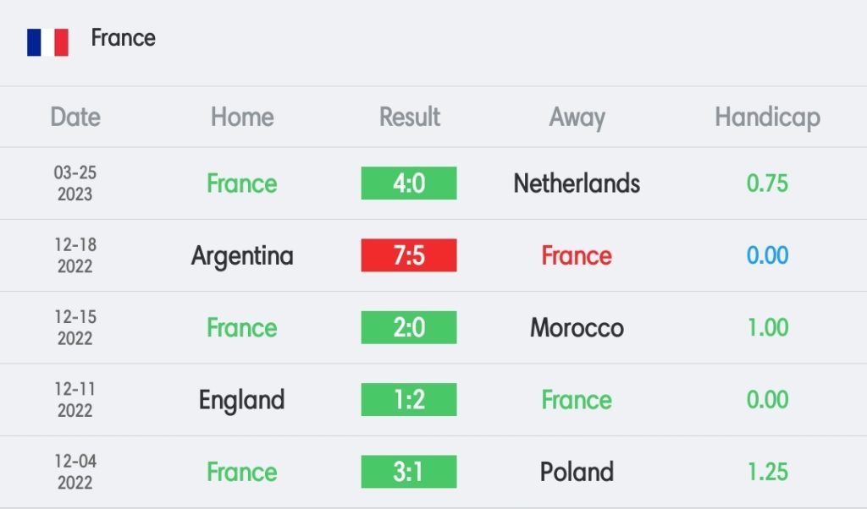Click the 1.25 handicap value

click(x=767, y=472)
